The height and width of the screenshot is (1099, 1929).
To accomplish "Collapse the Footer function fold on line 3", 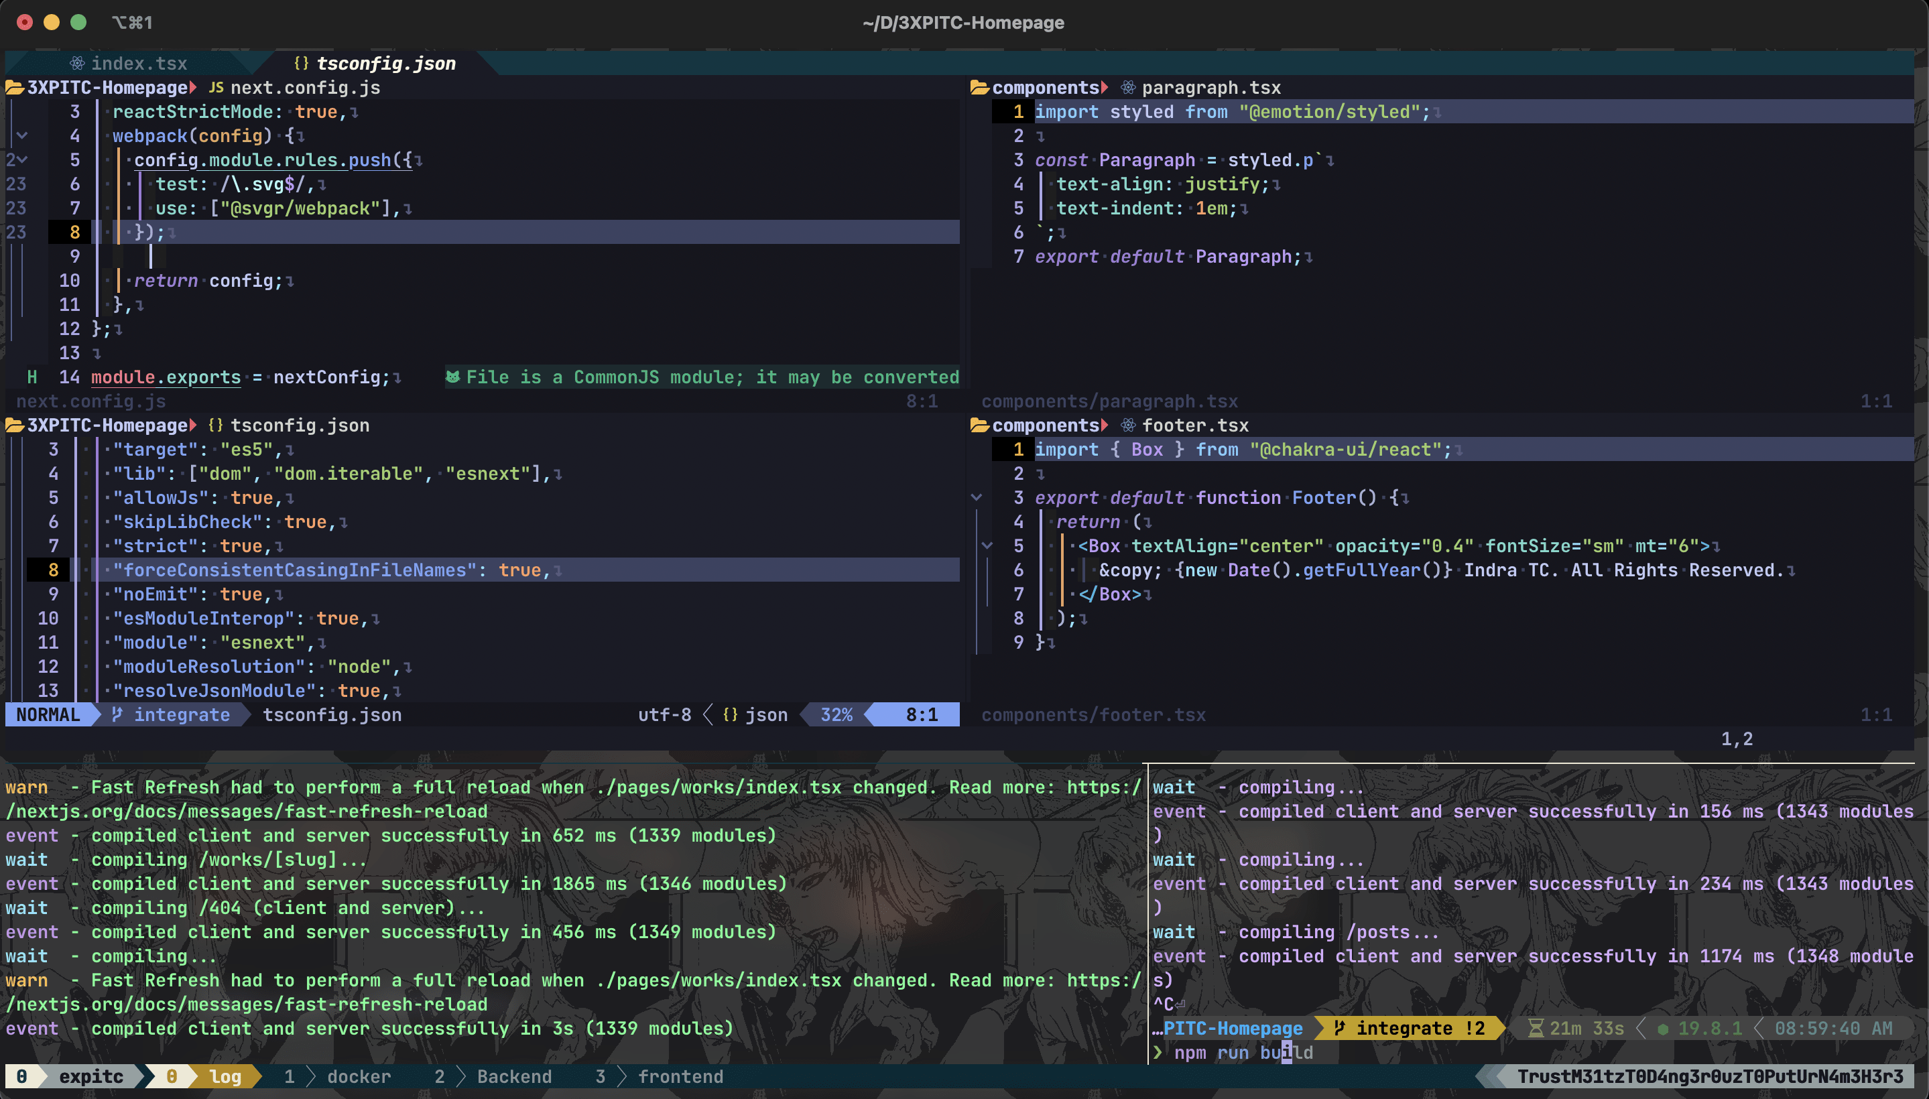I will [976, 497].
